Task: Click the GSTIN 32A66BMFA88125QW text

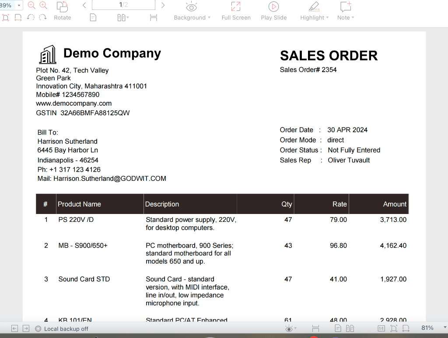Action: click(83, 113)
